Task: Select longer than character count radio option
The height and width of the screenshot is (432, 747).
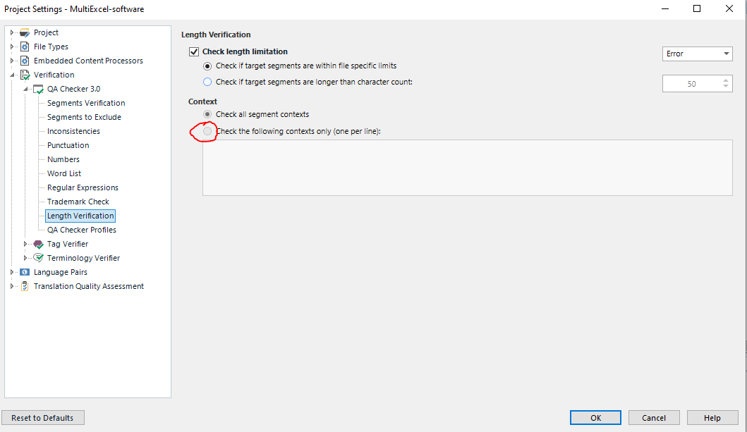Action: pyautogui.click(x=207, y=82)
